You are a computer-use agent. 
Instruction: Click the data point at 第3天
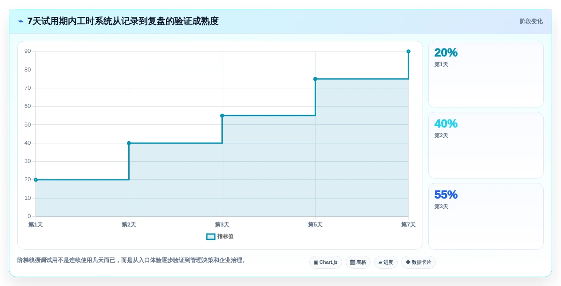[222, 115]
